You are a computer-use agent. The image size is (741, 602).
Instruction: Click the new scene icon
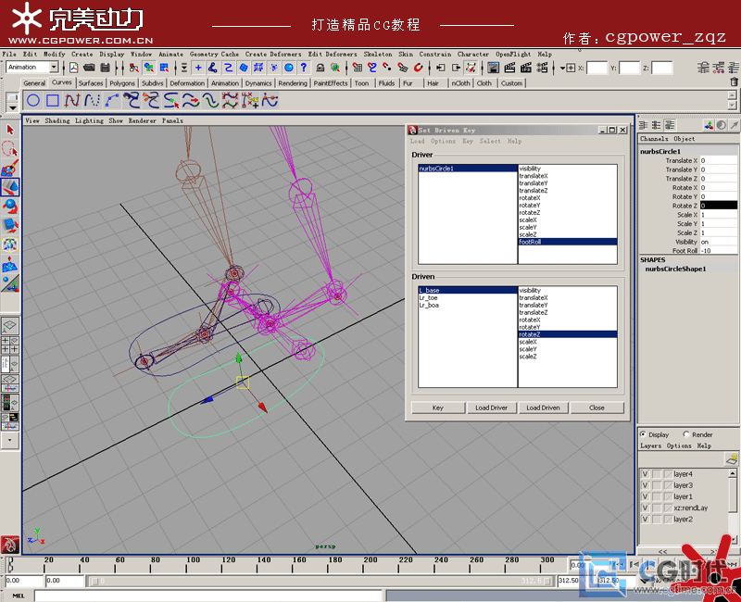[74, 68]
